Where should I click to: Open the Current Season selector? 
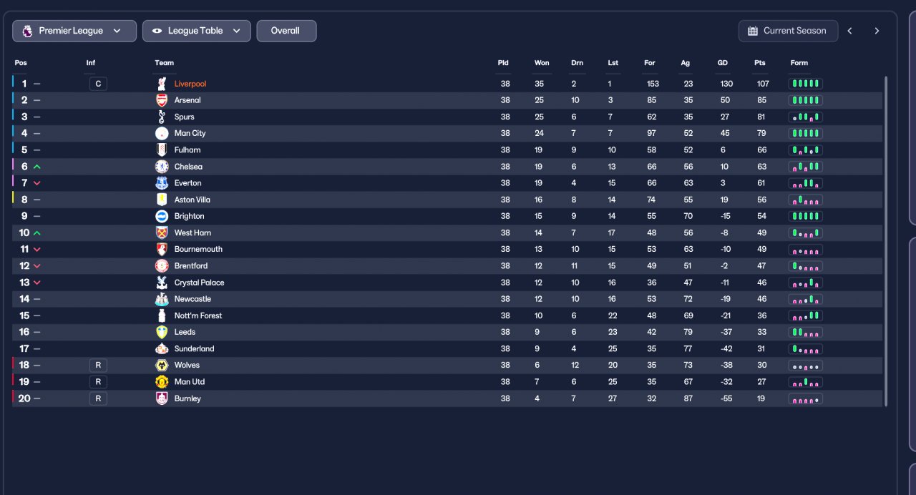[x=788, y=31]
